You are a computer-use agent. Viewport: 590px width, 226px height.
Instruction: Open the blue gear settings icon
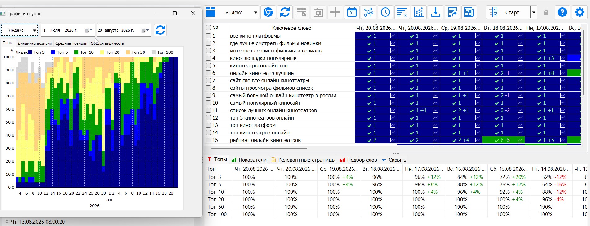pos(579,13)
